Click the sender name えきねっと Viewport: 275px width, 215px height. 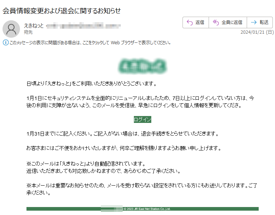(x=34, y=26)
